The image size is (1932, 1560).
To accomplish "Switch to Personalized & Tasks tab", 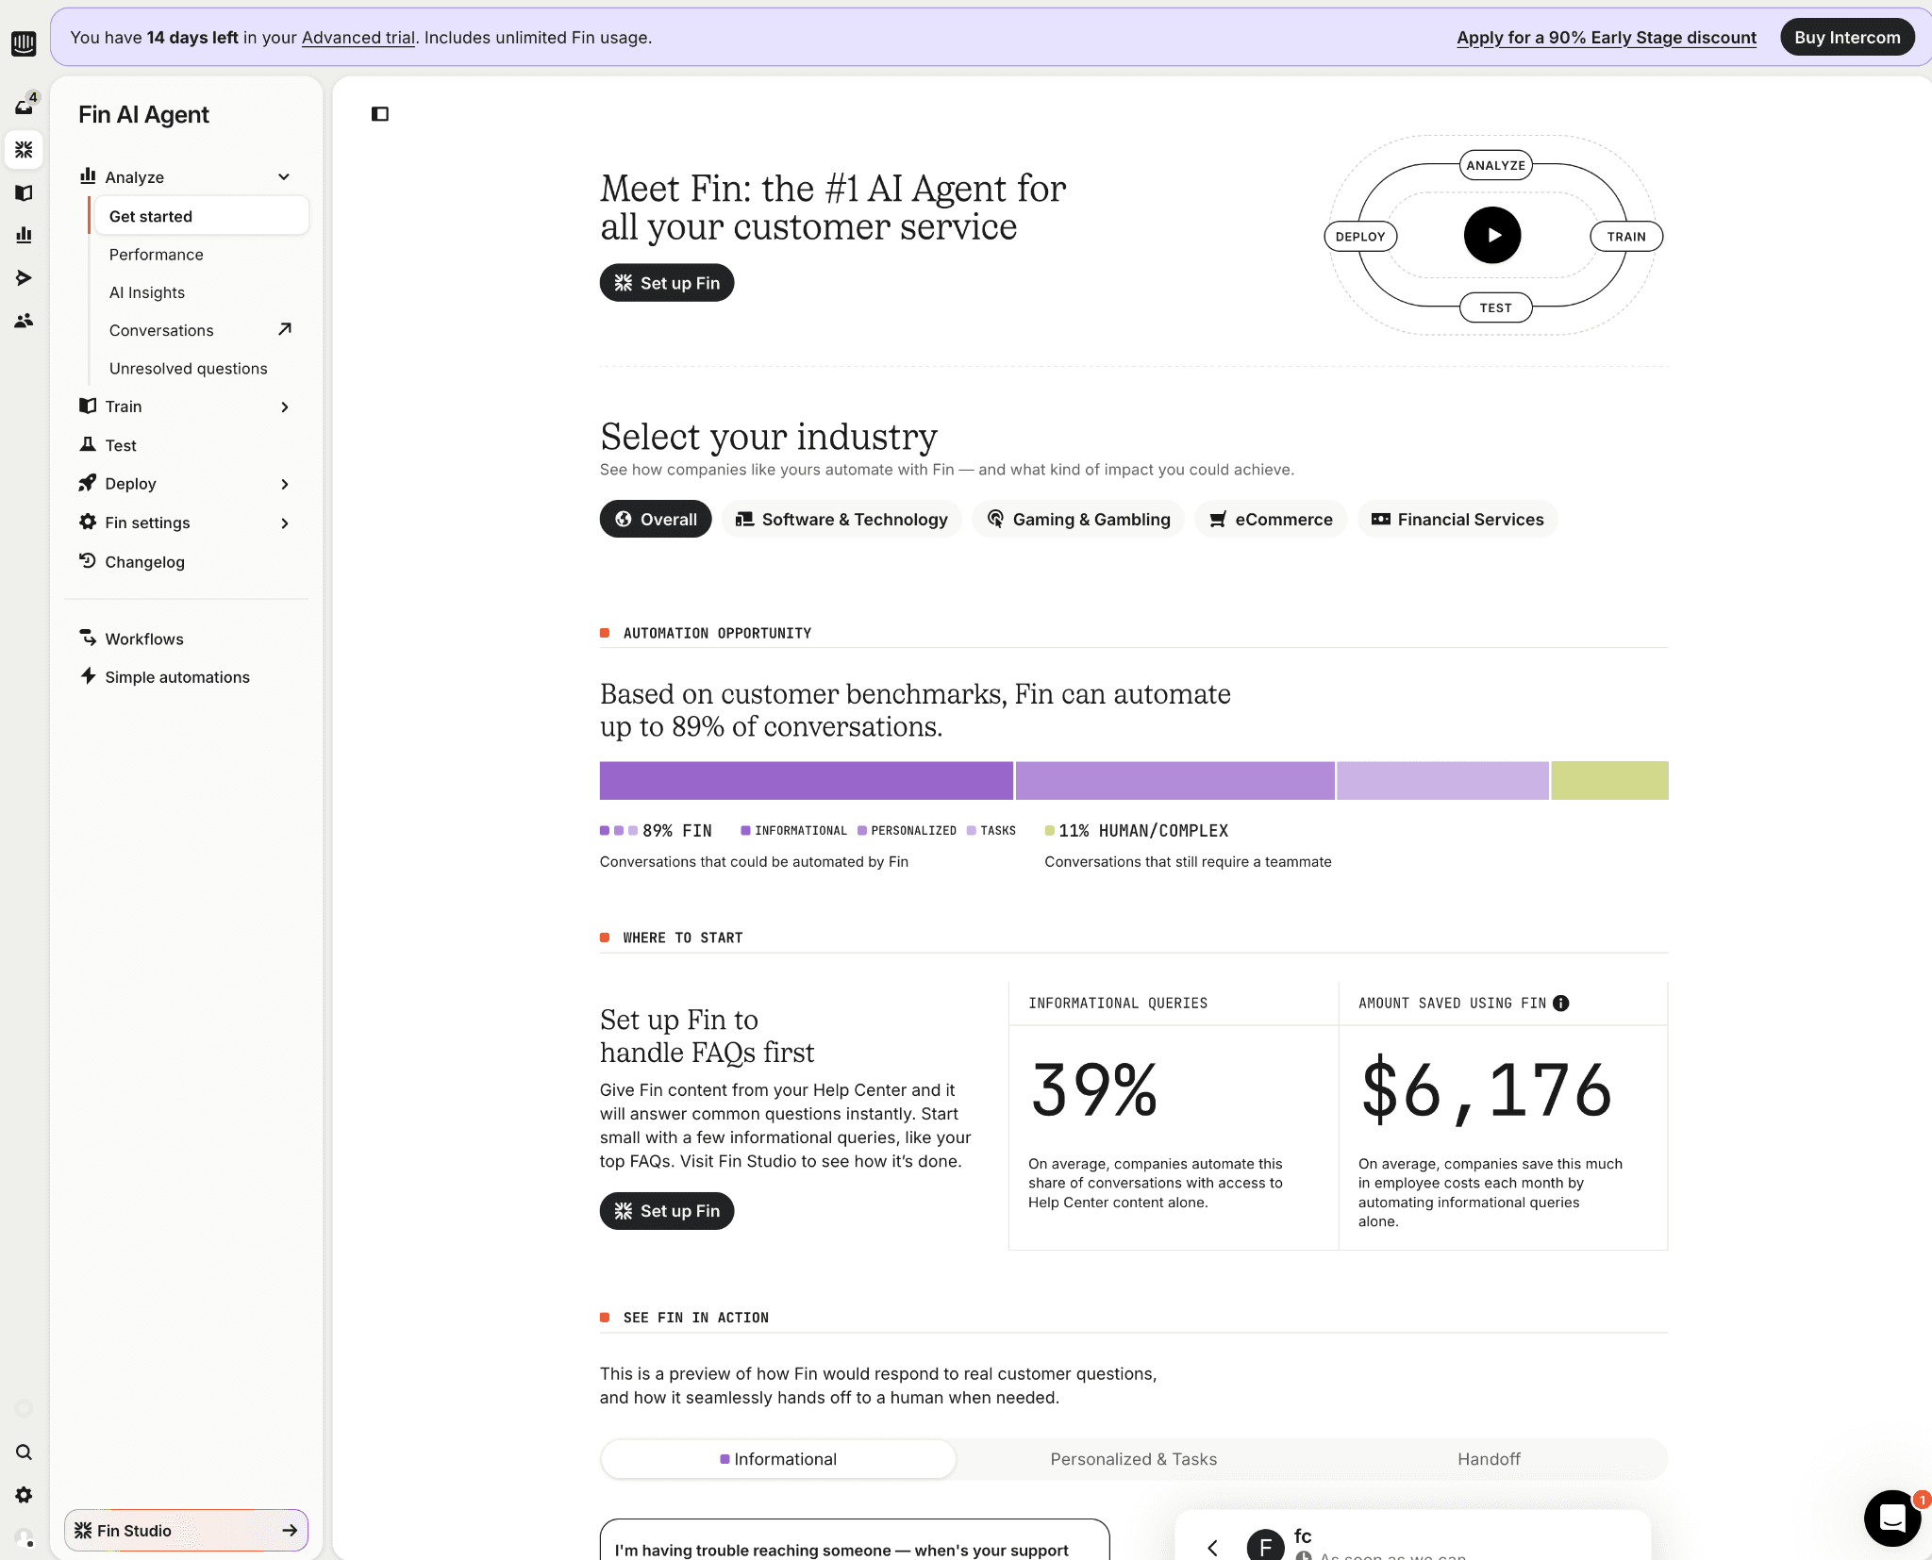I will (x=1133, y=1459).
